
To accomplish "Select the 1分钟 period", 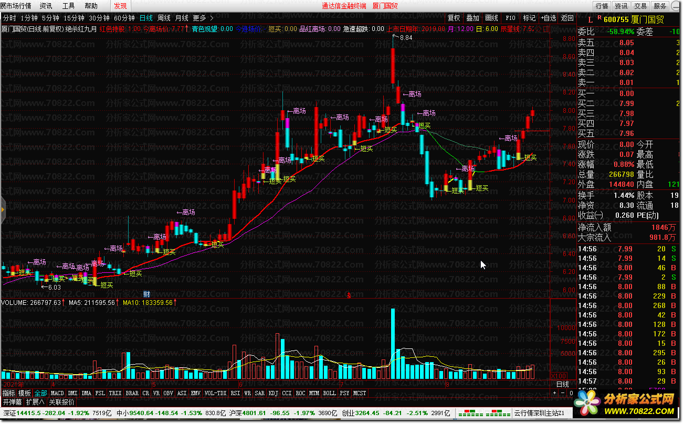I will (29, 17).
